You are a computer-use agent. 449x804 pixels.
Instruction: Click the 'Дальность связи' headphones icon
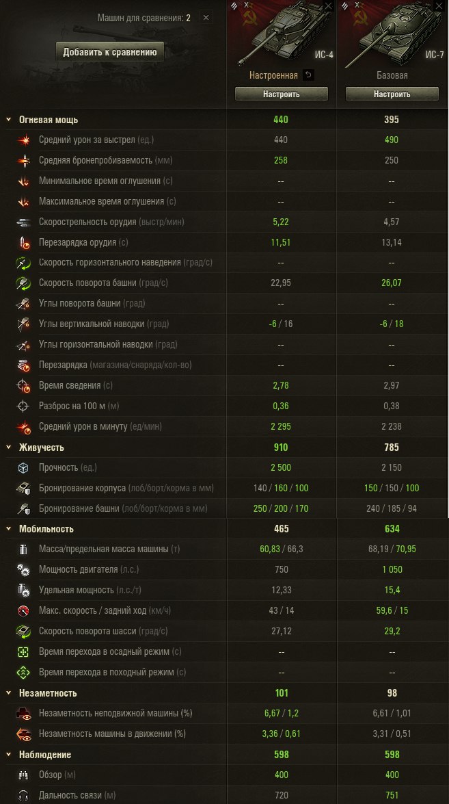point(24,796)
